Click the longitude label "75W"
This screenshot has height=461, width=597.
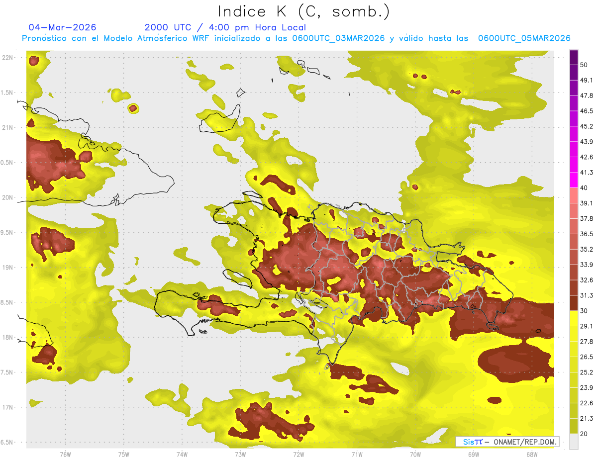coord(123,455)
